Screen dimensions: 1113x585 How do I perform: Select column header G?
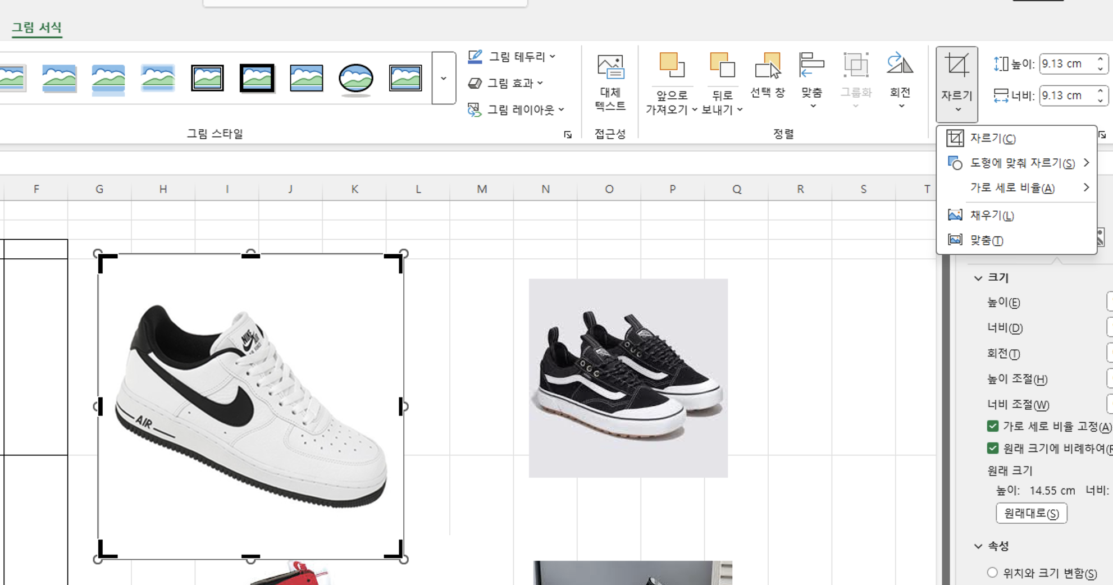(99, 189)
